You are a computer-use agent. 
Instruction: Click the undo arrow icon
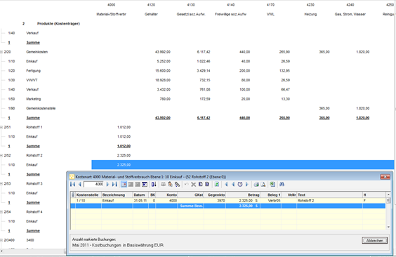click(186, 184)
